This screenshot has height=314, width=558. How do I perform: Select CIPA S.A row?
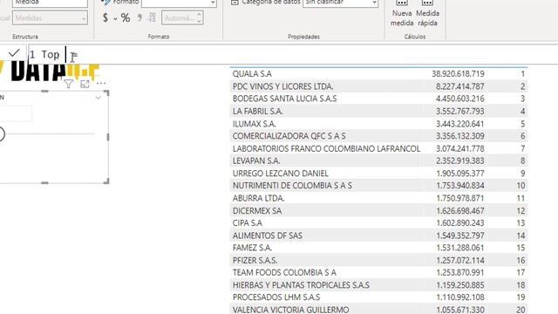tap(378, 223)
